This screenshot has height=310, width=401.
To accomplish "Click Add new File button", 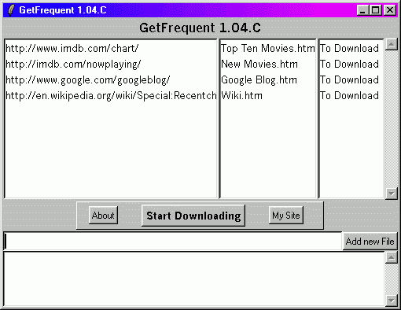I will [x=370, y=242].
